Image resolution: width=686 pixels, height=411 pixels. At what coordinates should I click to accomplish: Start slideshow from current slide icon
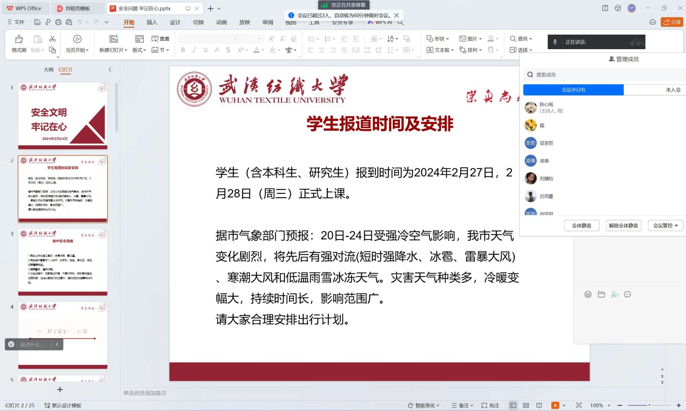tap(77, 39)
